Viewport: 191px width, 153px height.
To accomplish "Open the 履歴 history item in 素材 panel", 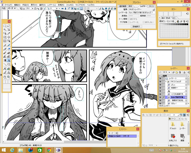I will coord(182,138).
